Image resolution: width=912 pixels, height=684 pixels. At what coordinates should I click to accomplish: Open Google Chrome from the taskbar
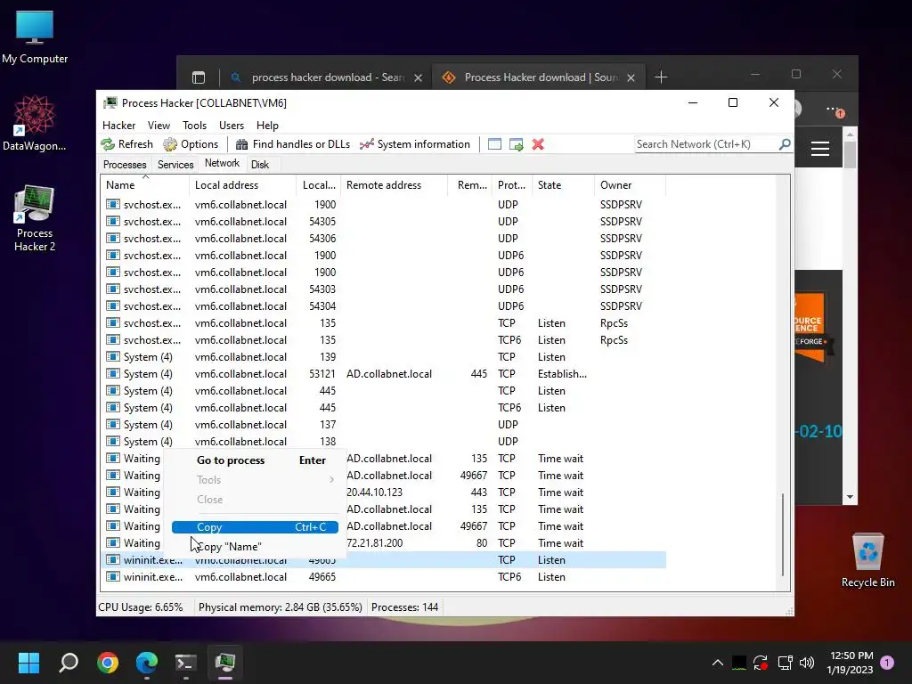point(108,663)
